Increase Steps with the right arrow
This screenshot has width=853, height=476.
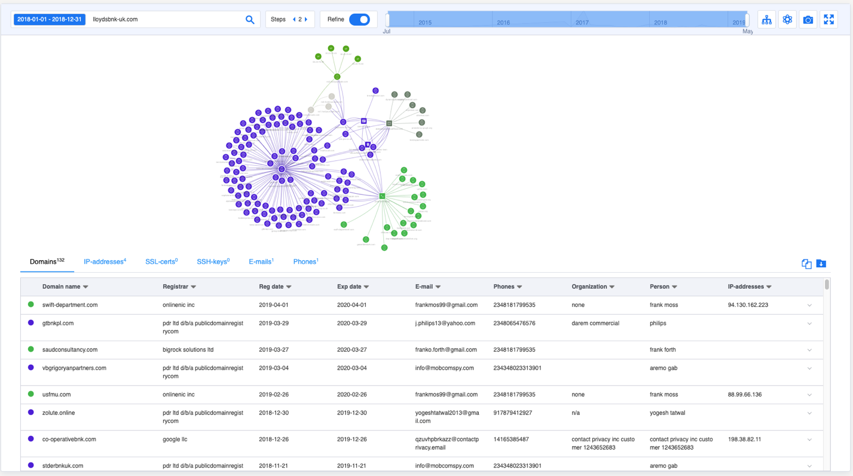click(x=306, y=20)
